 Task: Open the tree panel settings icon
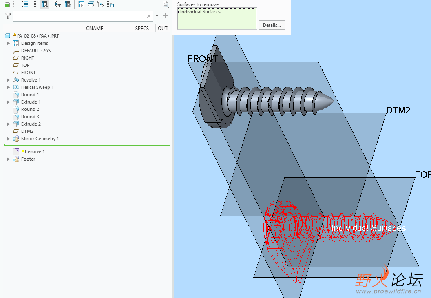(x=166, y=4)
